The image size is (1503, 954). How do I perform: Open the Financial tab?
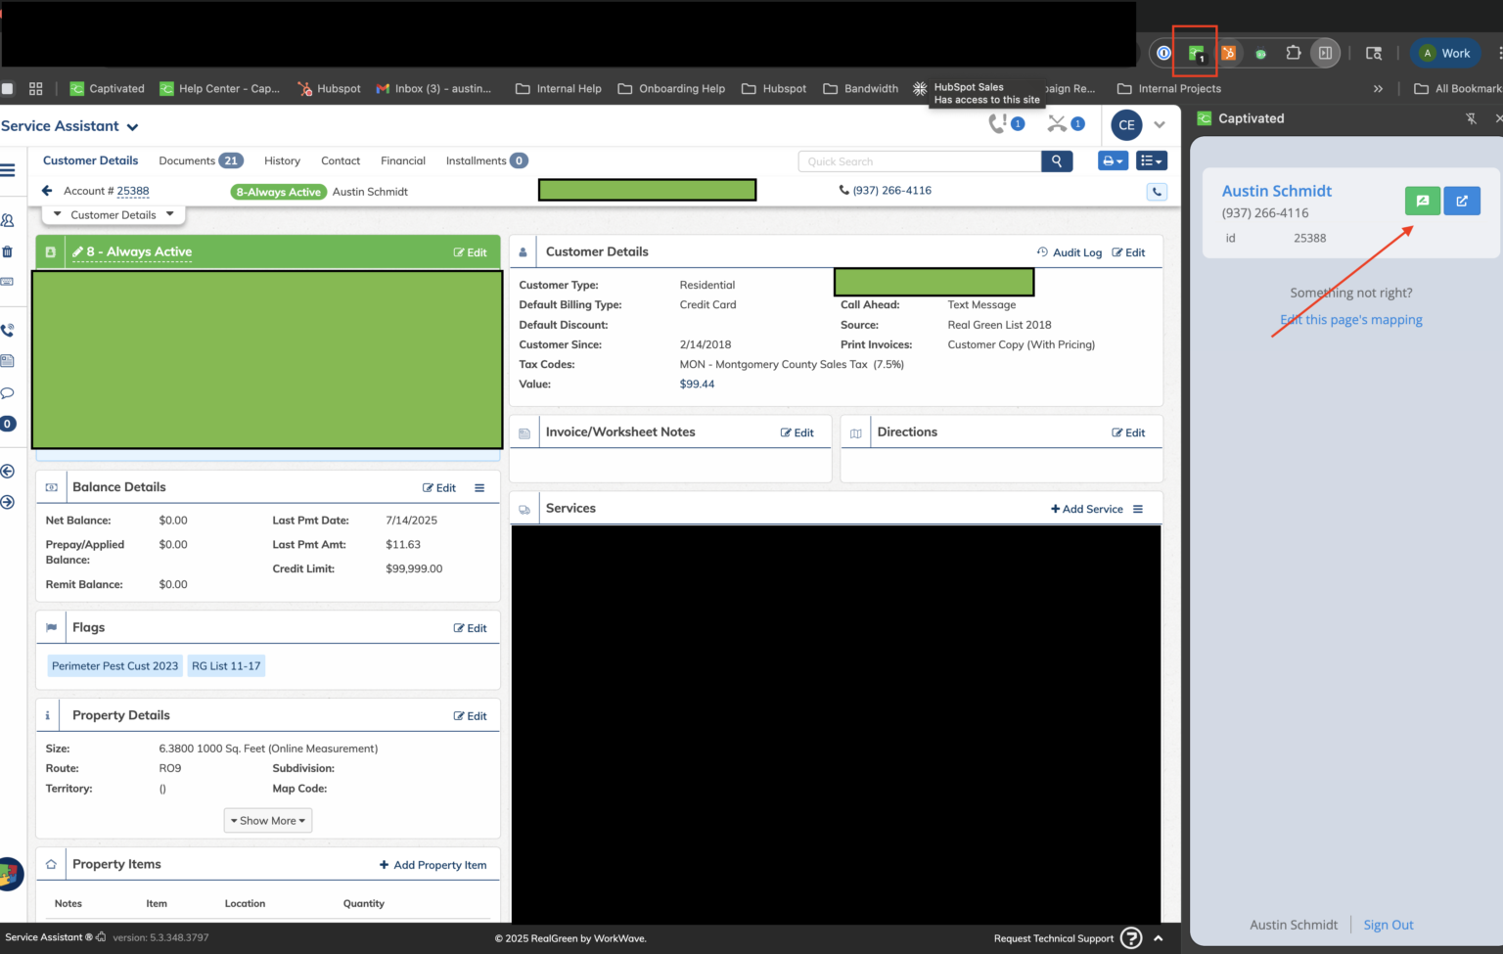point(403,161)
